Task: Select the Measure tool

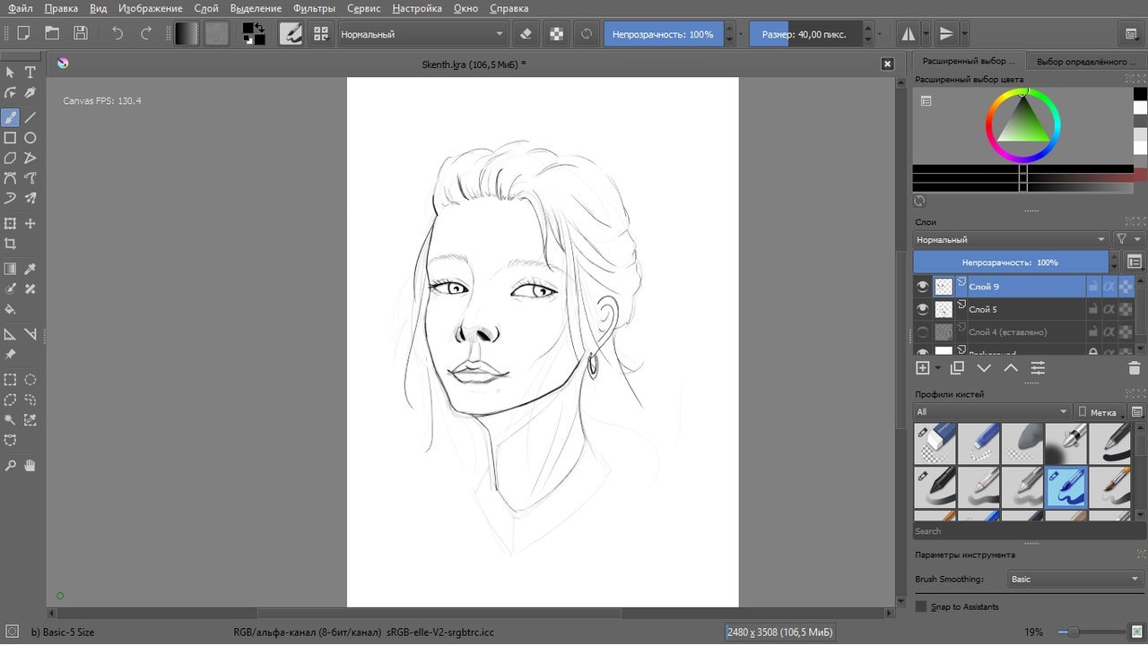Action: click(x=30, y=334)
